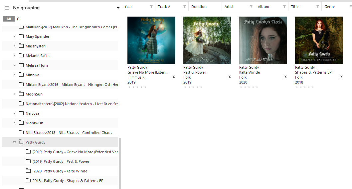Open the Title column filter icon

pyautogui.click(x=317, y=7)
